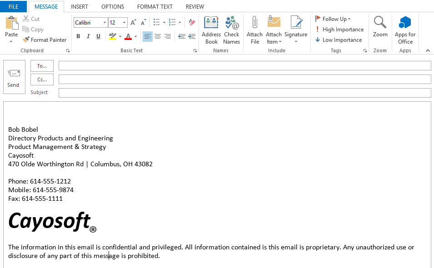Screen dimensions: 434x268
Task: Toggle align left formatting
Action: coord(148,36)
